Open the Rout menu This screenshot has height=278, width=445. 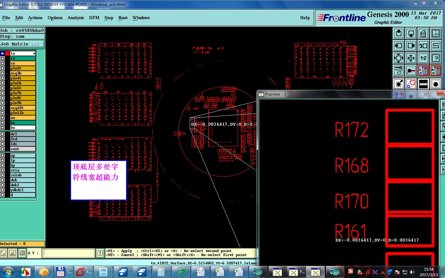click(123, 18)
